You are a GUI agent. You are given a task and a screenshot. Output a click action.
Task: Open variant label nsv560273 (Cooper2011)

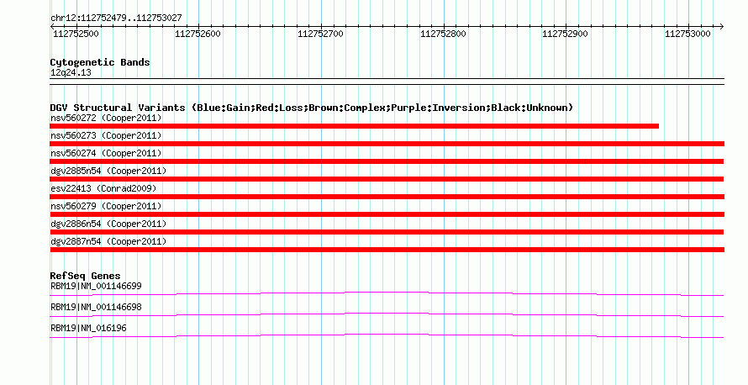(x=106, y=135)
